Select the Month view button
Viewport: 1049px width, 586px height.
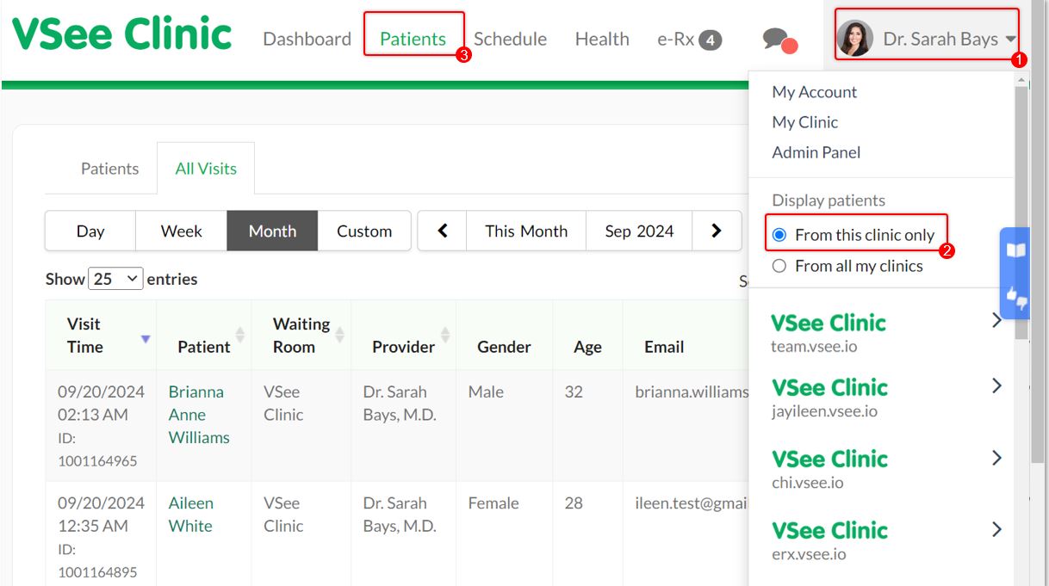point(272,231)
